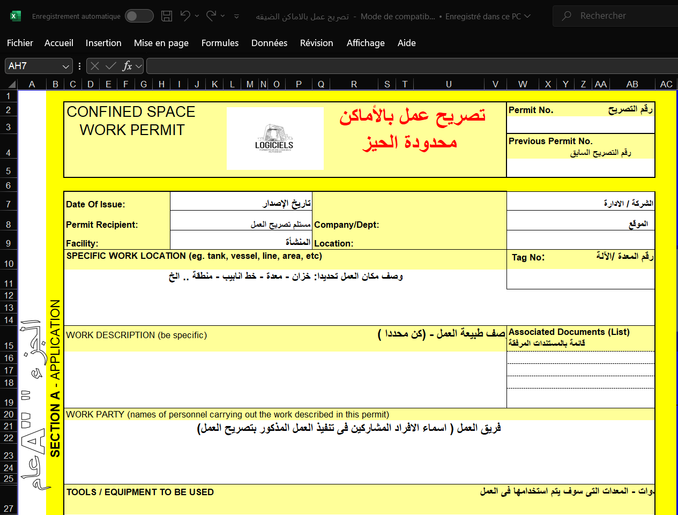Open dropdown next to fx icon
Viewport: 678px width, 515px height.
coord(139,66)
